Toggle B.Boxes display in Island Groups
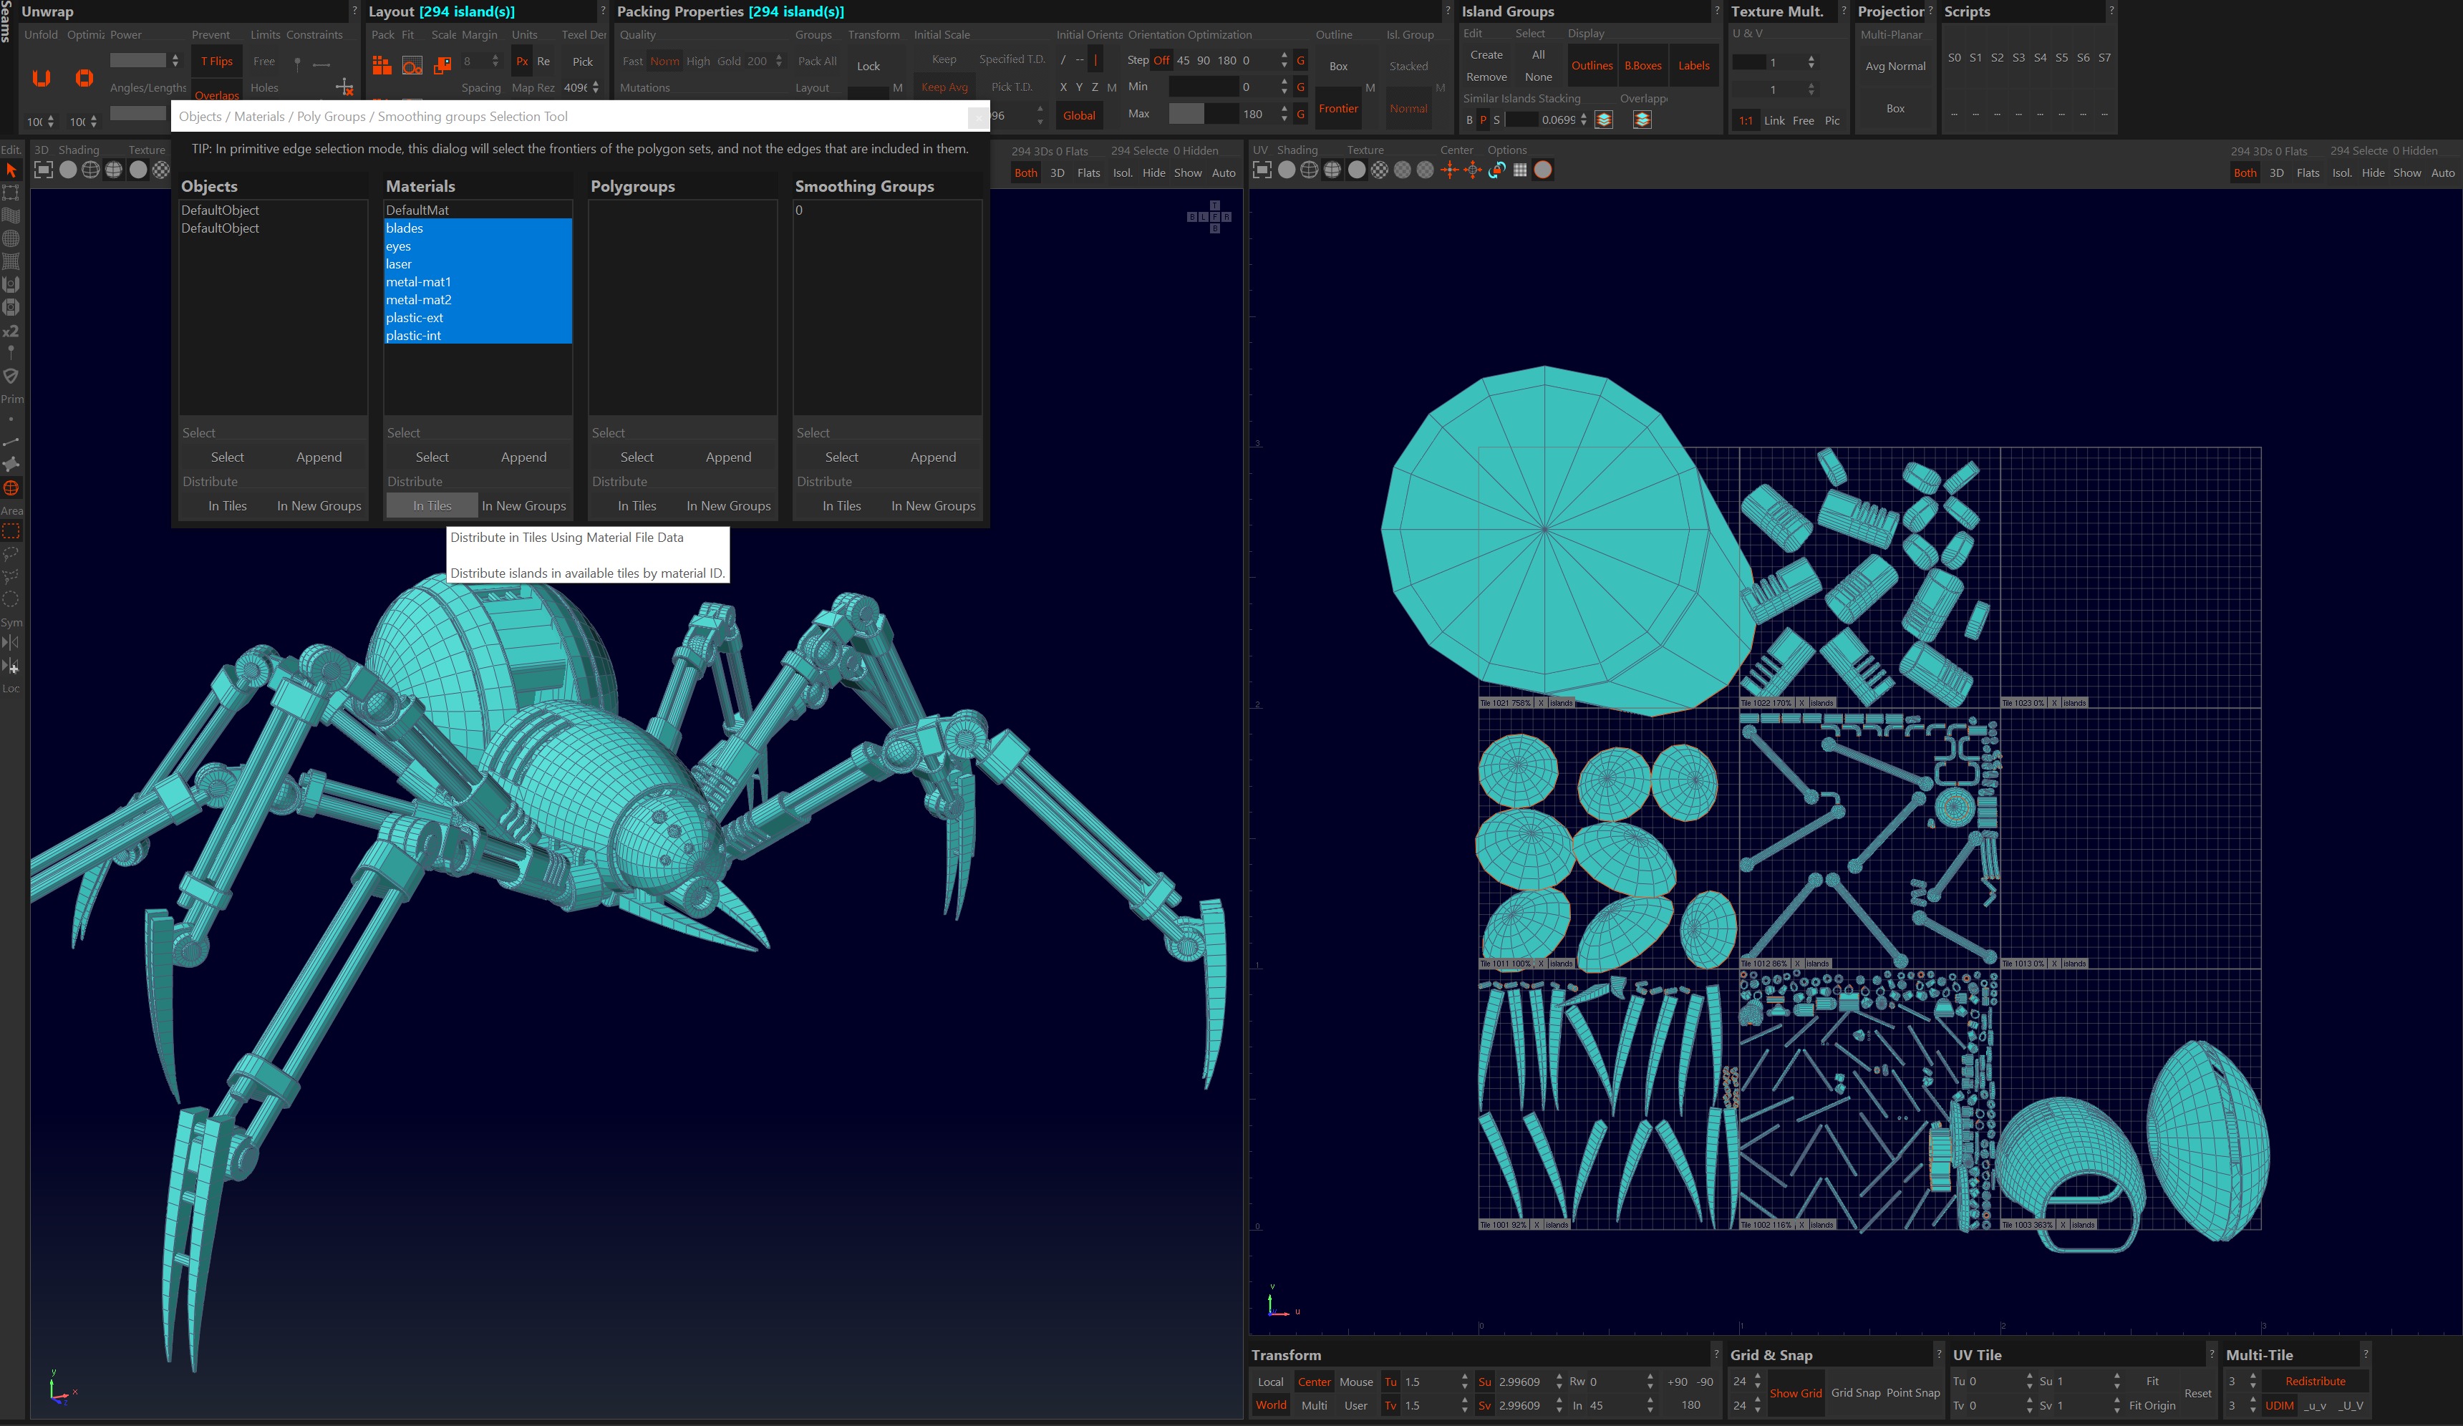Viewport: 2463px width, 1426px height. [1643, 65]
